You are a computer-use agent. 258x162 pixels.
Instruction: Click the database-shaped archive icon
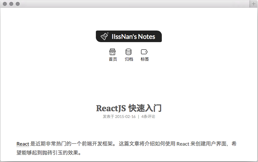point(128,52)
